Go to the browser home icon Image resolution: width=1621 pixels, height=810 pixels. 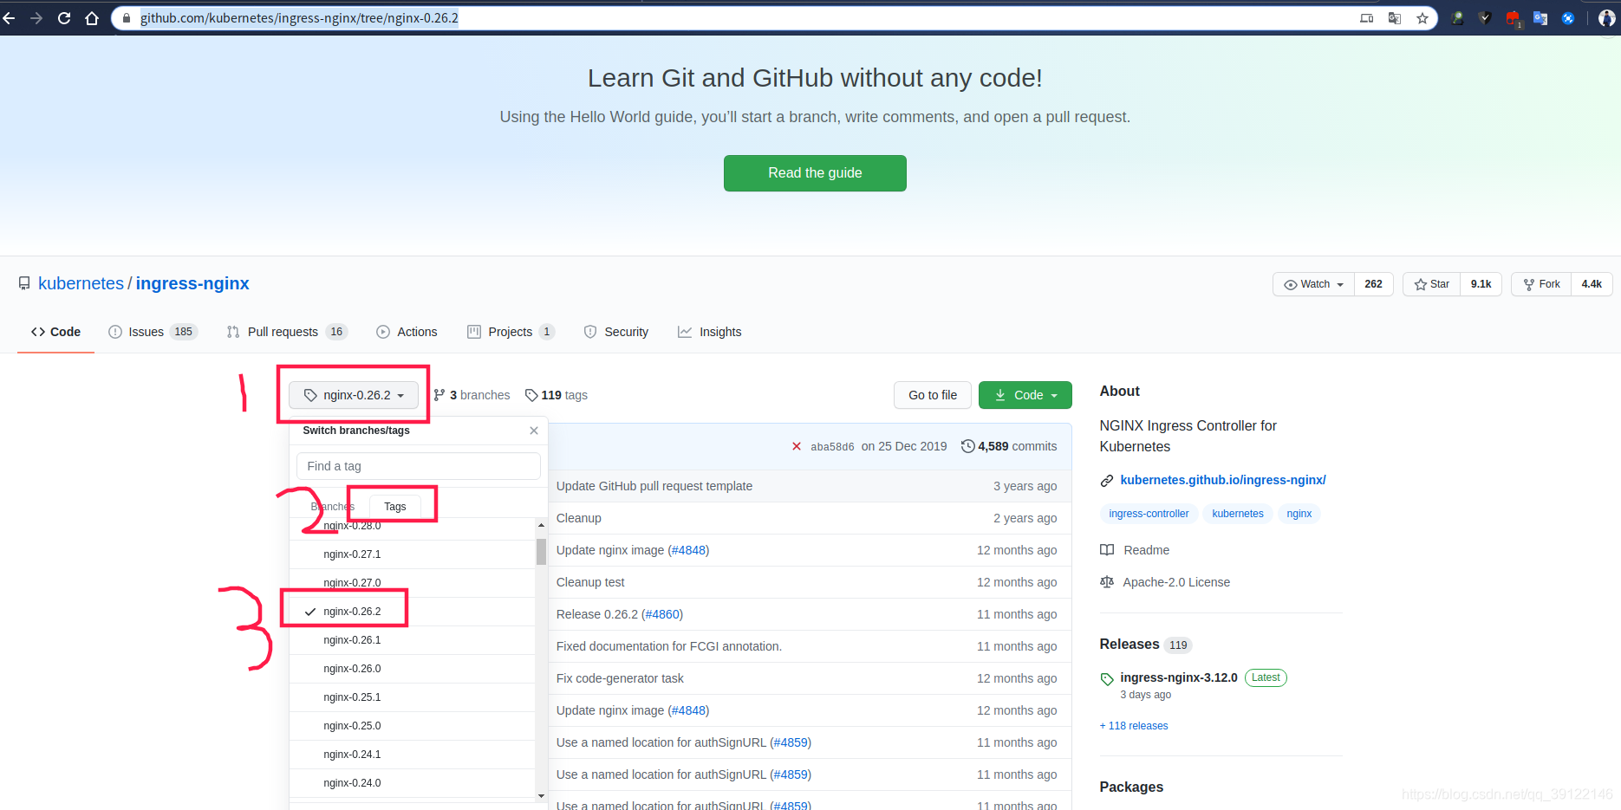click(x=92, y=18)
